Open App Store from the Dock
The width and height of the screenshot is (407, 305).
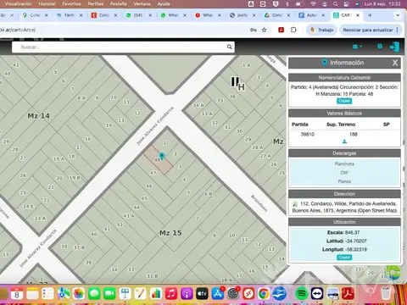(217, 294)
